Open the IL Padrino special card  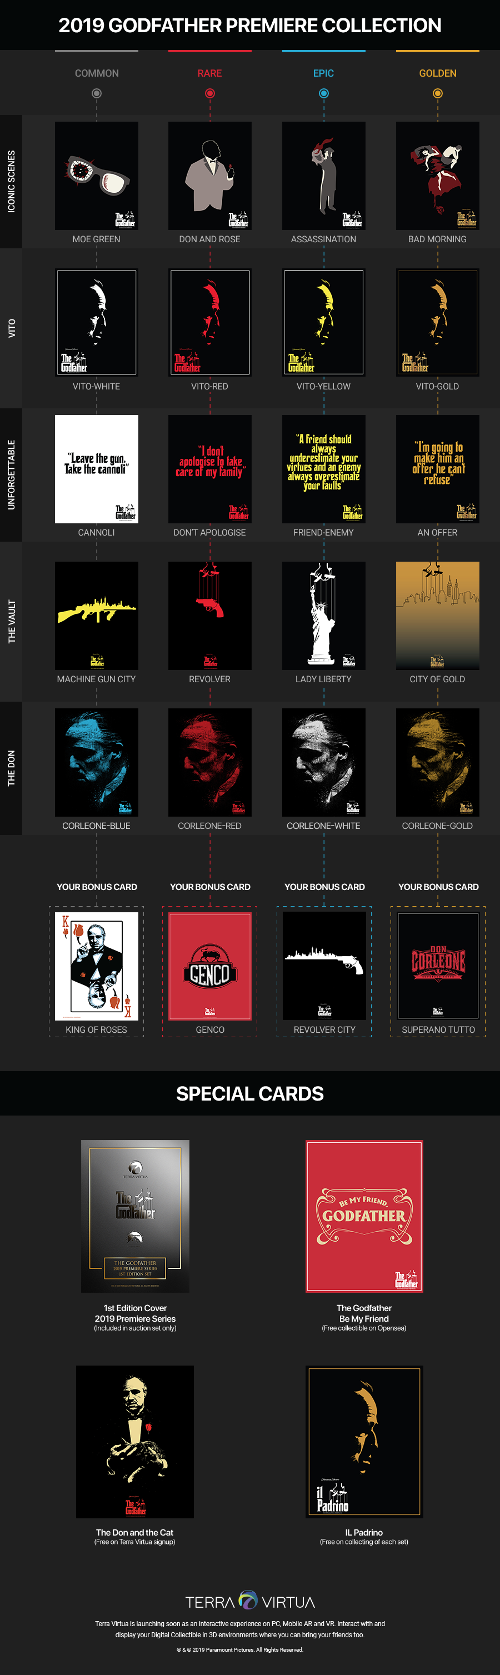pos(364,1442)
